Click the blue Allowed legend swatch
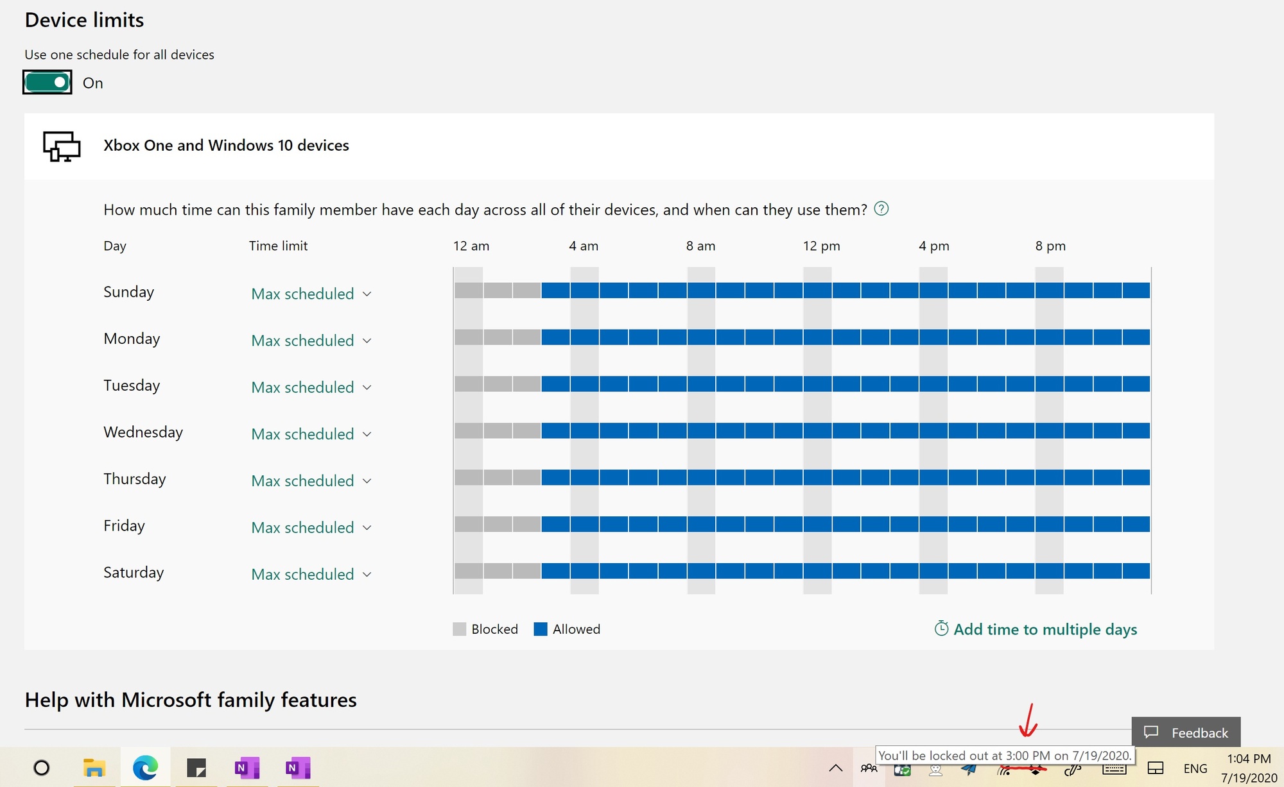Image resolution: width=1284 pixels, height=787 pixels. click(x=541, y=629)
